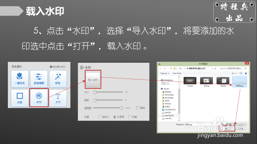Select the 01.png thumbnail
This screenshot has height=144, width=257.
(x=190, y=82)
